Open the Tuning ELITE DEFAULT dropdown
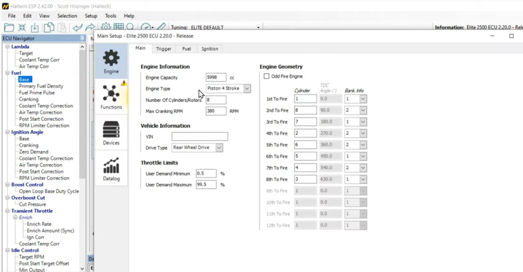The width and height of the screenshot is (523, 272). point(258,27)
